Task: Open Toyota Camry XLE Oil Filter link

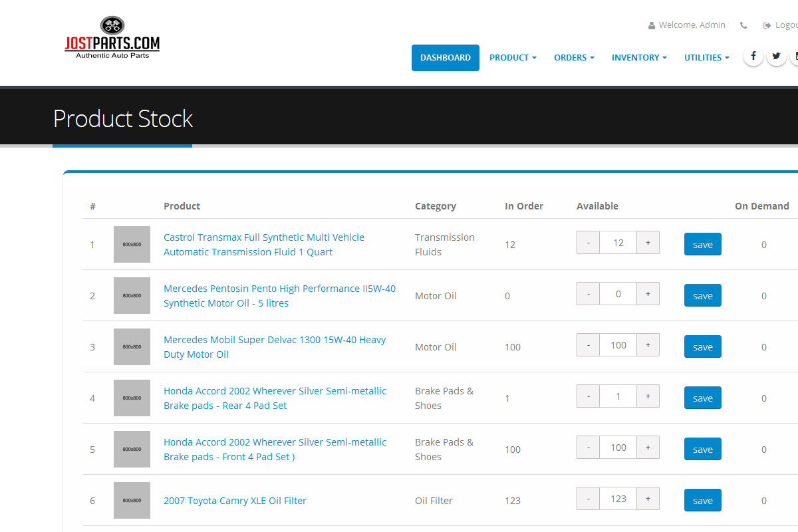Action: pos(235,501)
